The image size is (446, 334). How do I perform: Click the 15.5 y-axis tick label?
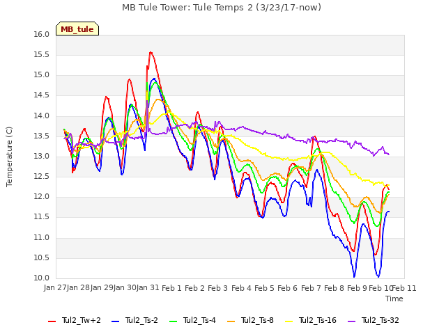coord(42,54)
